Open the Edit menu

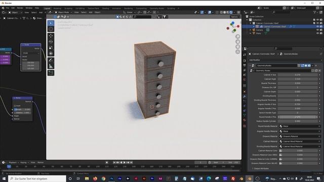13,8
